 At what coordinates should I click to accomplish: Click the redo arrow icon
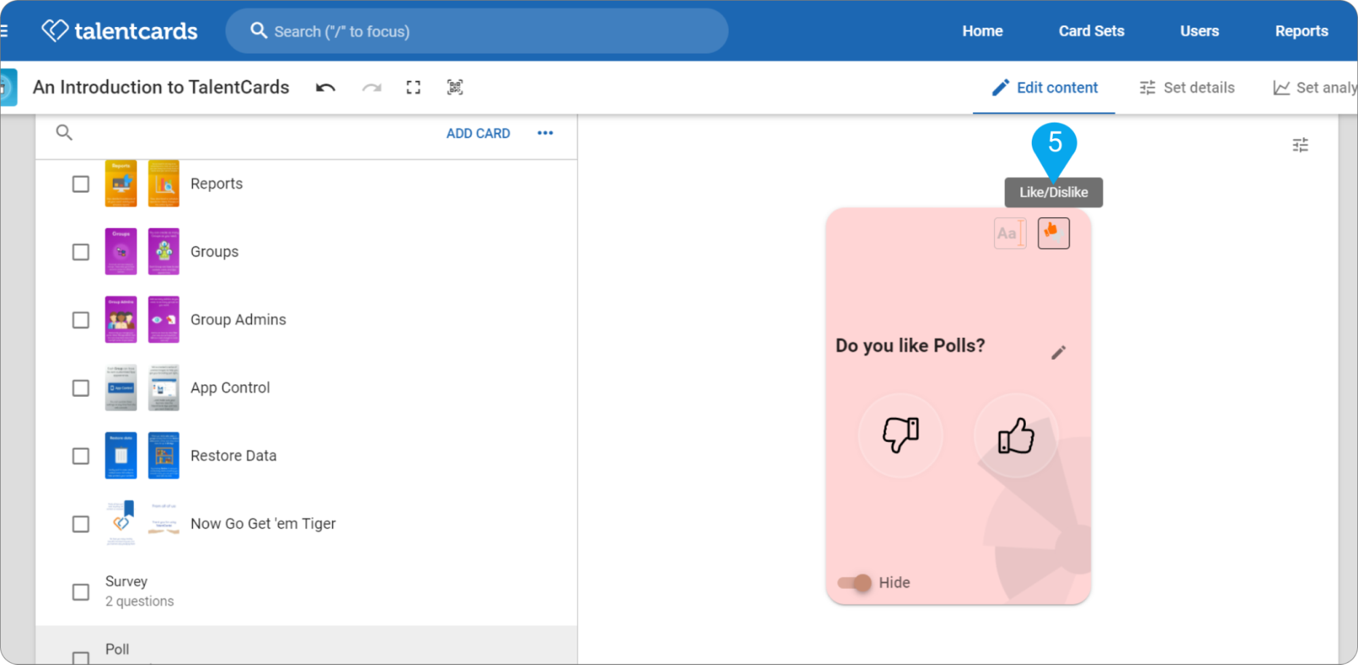pyautogui.click(x=372, y=88)
